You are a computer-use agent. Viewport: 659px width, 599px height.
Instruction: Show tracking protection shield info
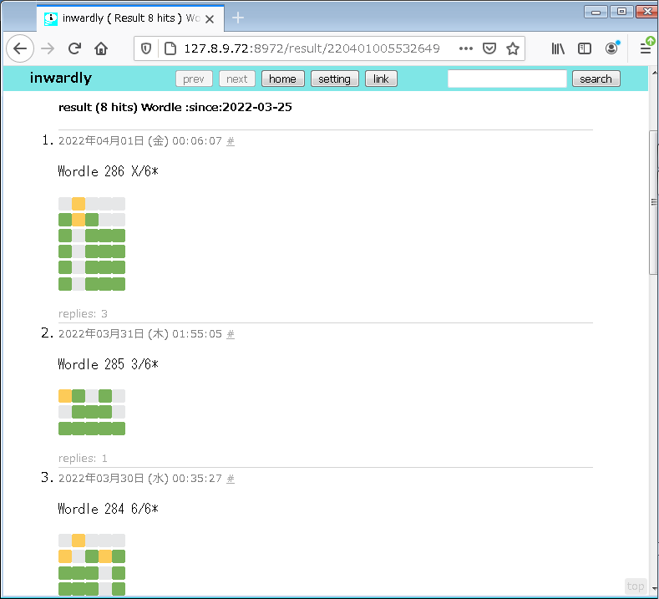pos(146,48)
